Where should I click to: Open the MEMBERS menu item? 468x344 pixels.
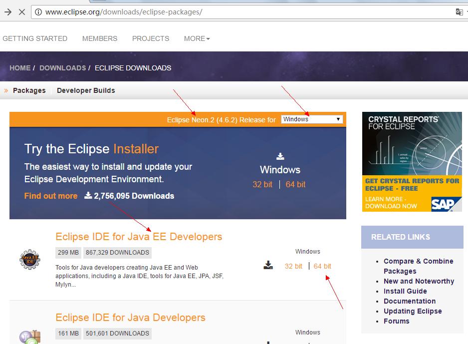(x=100, y=38)
